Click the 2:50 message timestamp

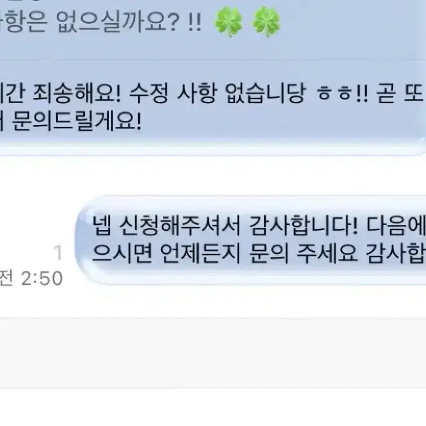pyautogui.click(x=42, y=278)
